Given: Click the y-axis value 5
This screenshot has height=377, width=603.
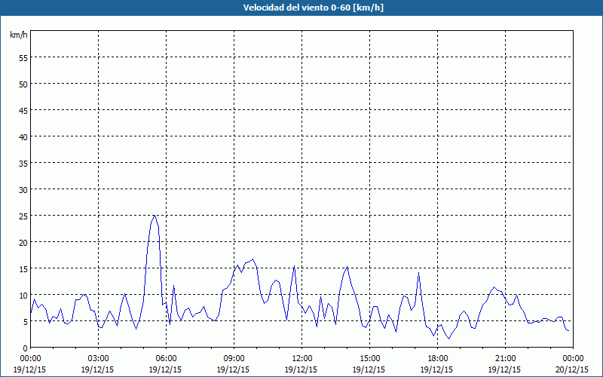Looking at the screenshot, I should tap(26, 322).
